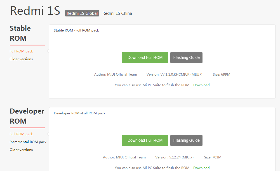Screen dimensions: 280x171
Task: Click the 'Size: 699M' text
Action: tap(222, 74)
